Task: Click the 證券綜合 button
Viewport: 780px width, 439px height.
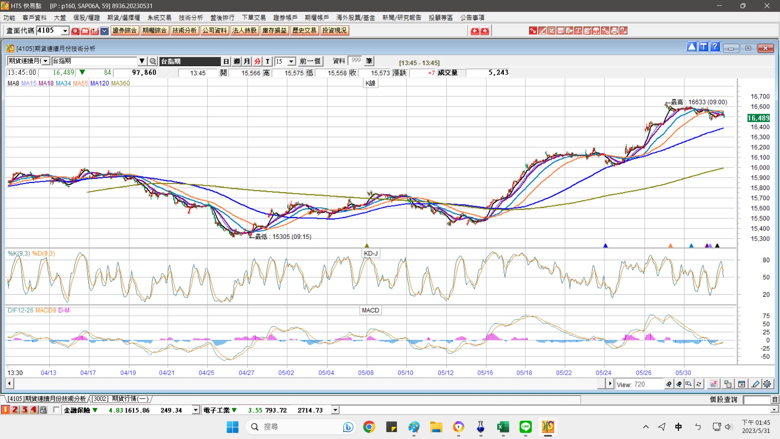Action: 125,30
